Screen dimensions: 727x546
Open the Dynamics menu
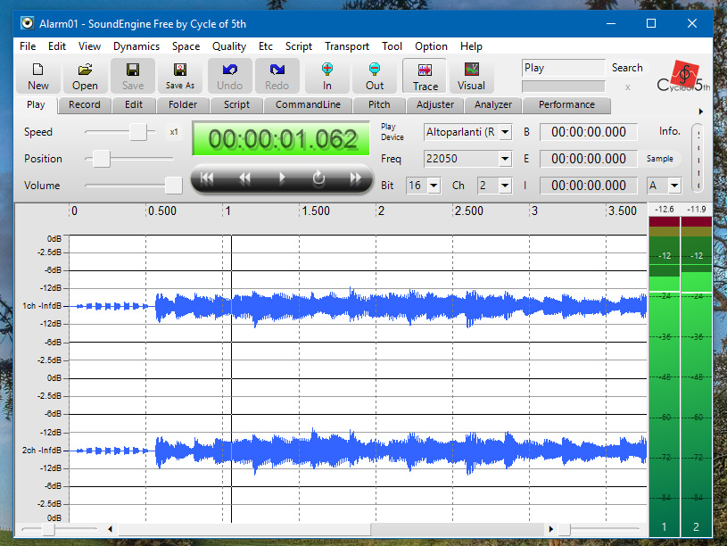(136, 46)
